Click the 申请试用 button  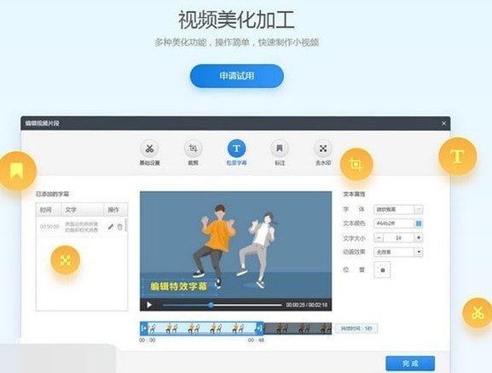click(x=237, y=76)
